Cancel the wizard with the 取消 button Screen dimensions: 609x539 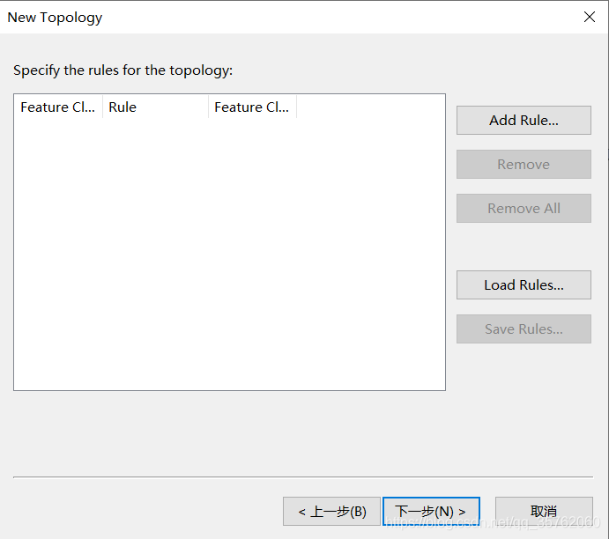pos(544,512)
